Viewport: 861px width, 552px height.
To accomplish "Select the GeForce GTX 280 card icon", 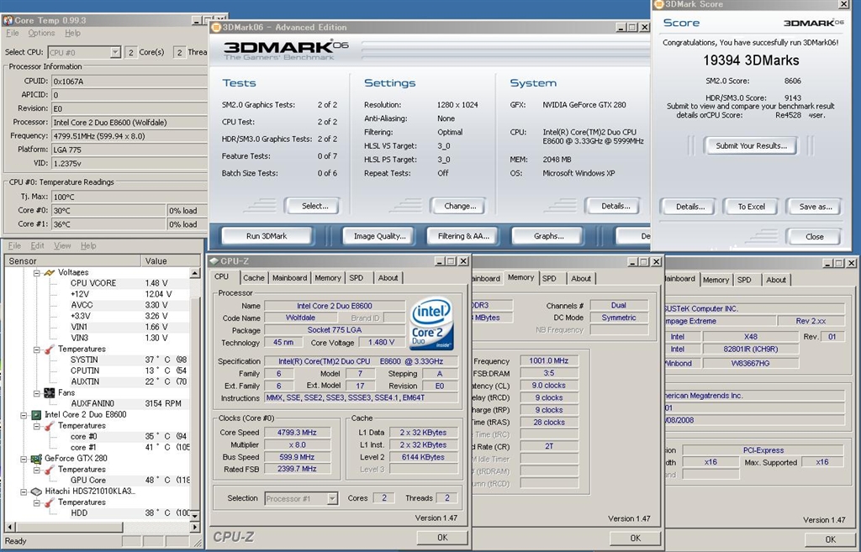I will click(36, 459).
